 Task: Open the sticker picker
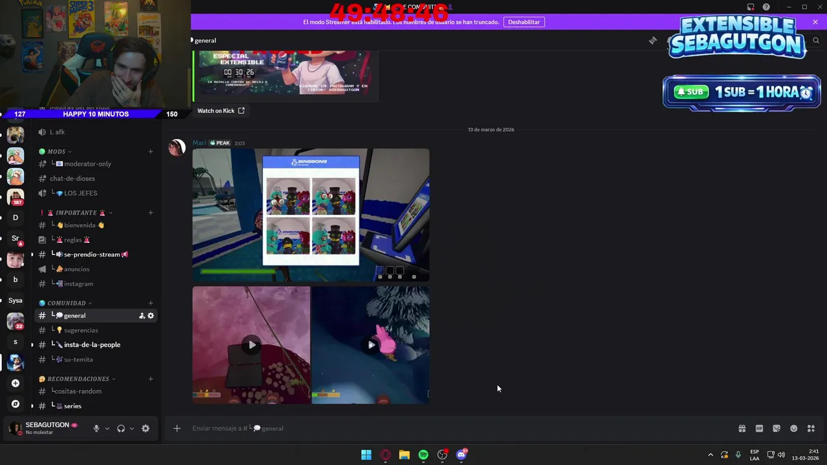(x=777, y=428)
